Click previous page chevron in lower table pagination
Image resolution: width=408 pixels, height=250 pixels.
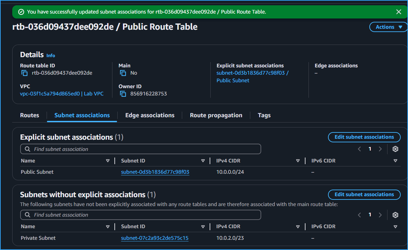(x=359, y=215)
